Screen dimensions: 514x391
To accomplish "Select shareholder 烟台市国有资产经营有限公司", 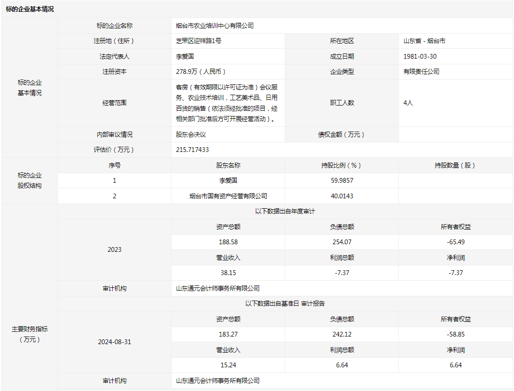I will click(228, 196).
